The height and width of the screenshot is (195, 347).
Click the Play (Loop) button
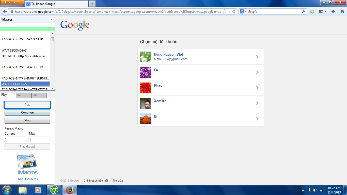[27, 147]
